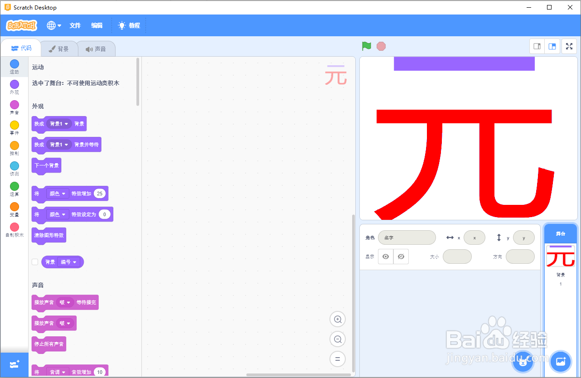Select the 控制 (Control) block category
This screenshot has width=581, height=378.
tap(14, 145)
